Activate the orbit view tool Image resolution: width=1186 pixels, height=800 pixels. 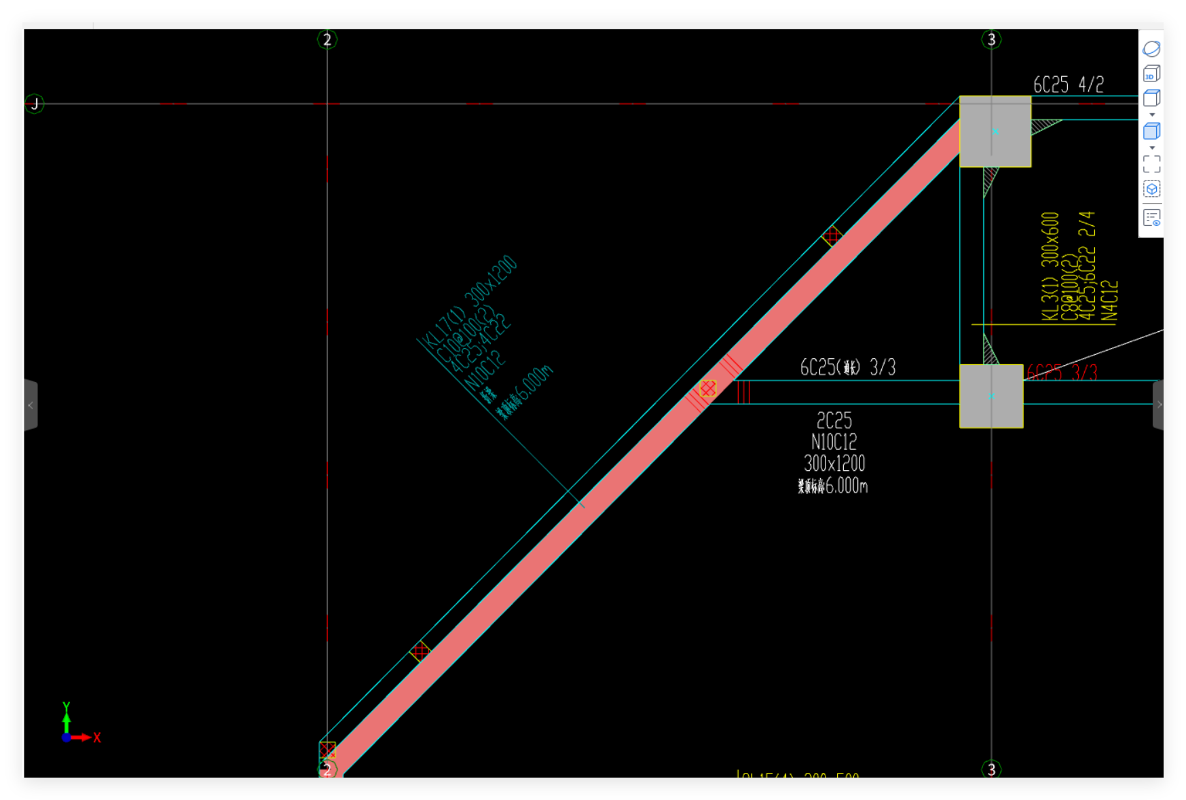coord(1151,49)
